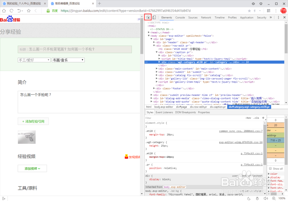288x201 pixels.
Task: Expand the computed display property
Action: [269, 177]
